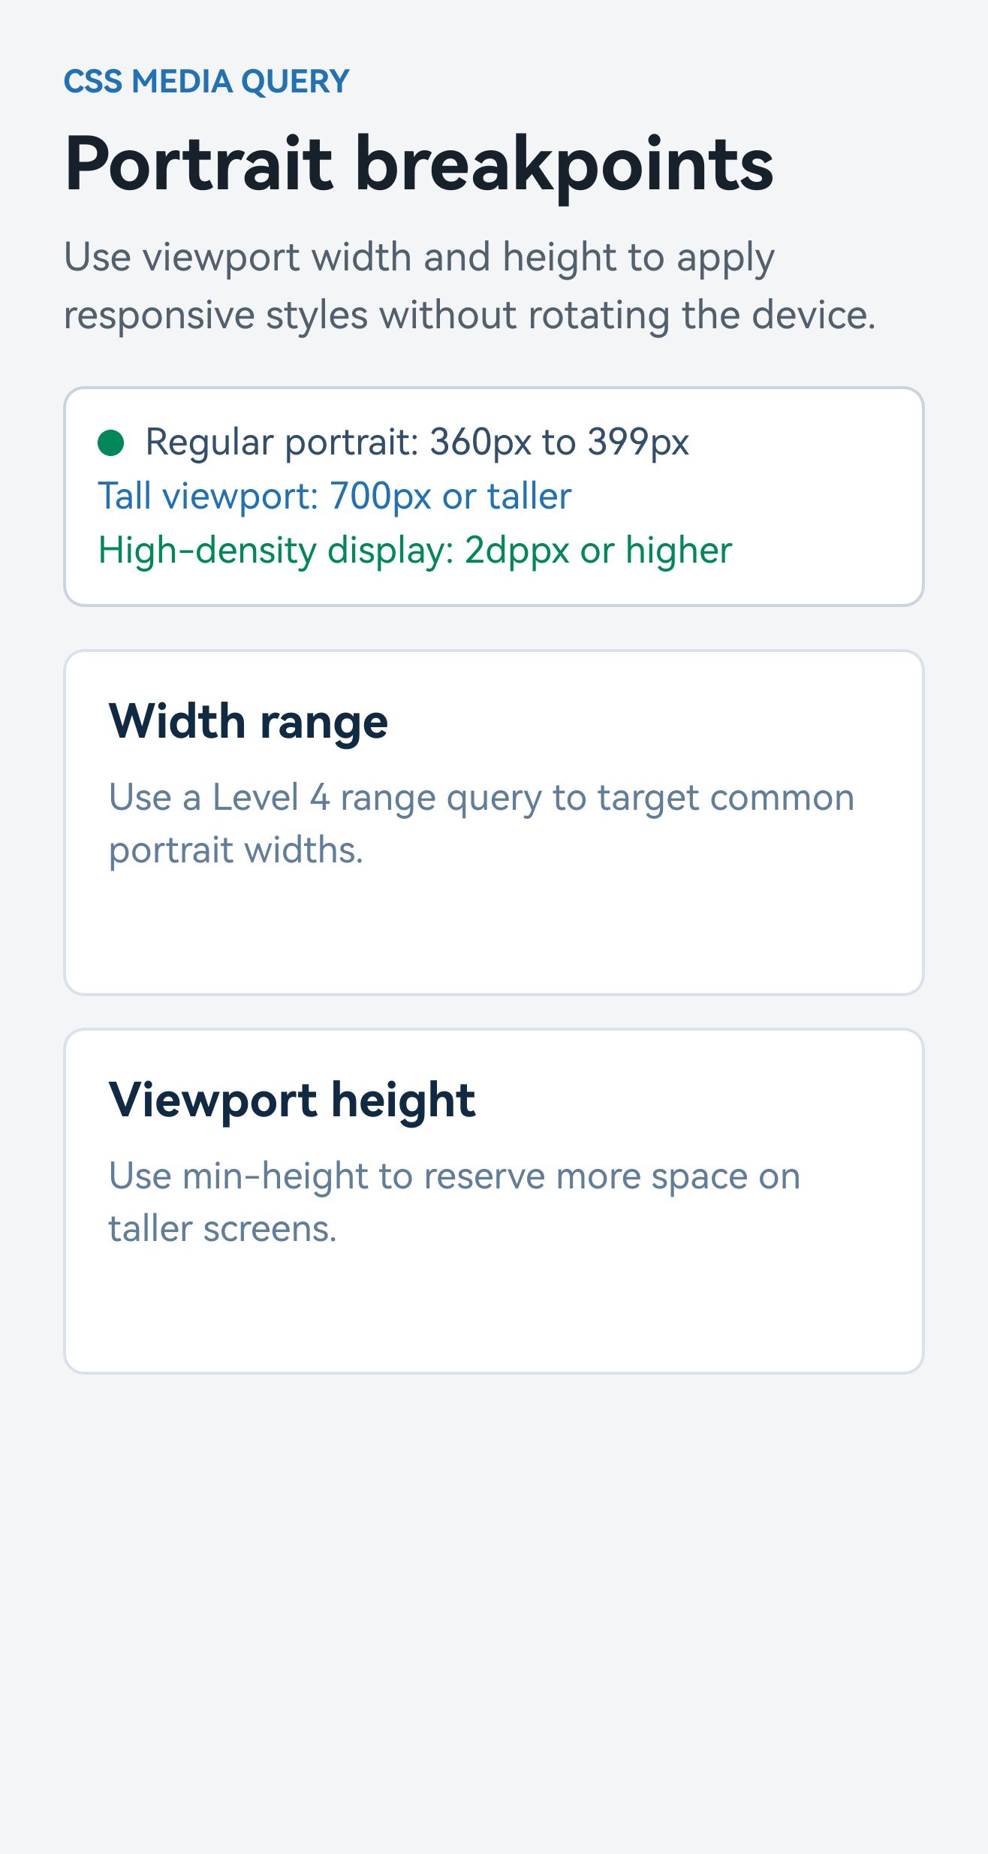Click the CSS MEDIA QUERY label
This screenshot has width=988, height=1854.
pos(206,81)
